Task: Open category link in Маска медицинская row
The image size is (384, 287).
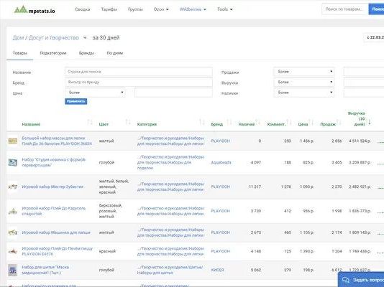Action: pyautogui.click(x=170, y=270)
